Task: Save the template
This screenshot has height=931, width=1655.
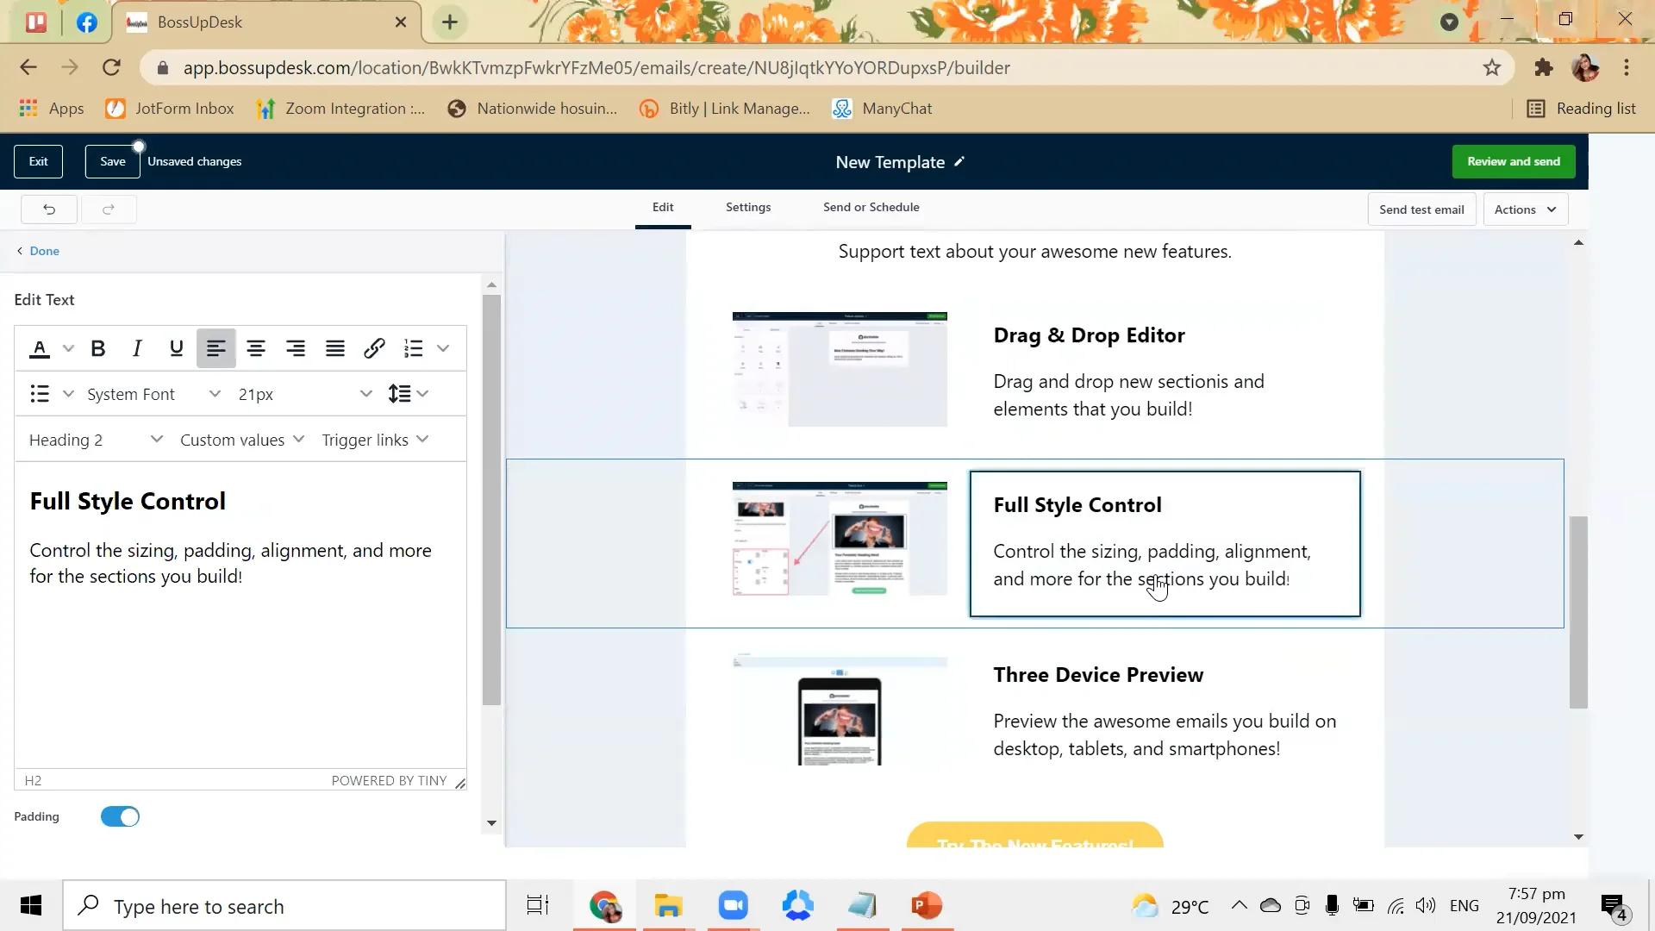Action: click(113, 161)
